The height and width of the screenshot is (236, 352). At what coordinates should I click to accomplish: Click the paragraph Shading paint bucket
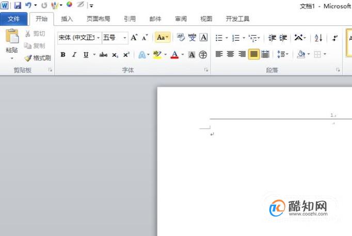coord(301,54)
